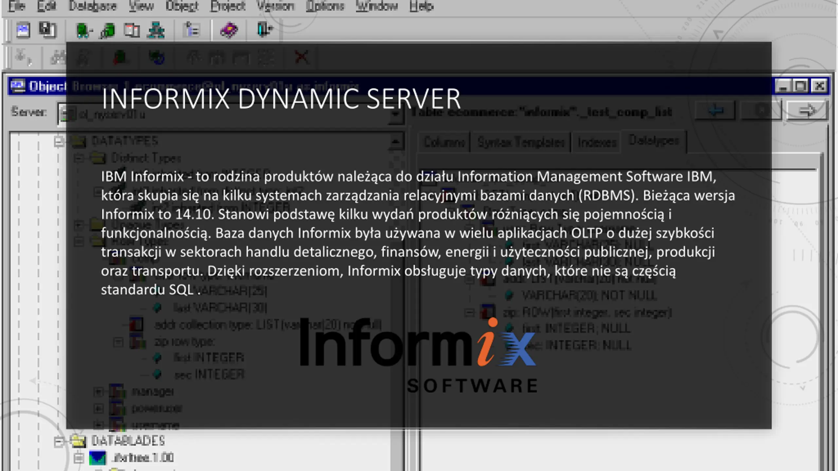Open the Edit menu
This screenshot has height=471, width=838.
(x=47, y=6)
